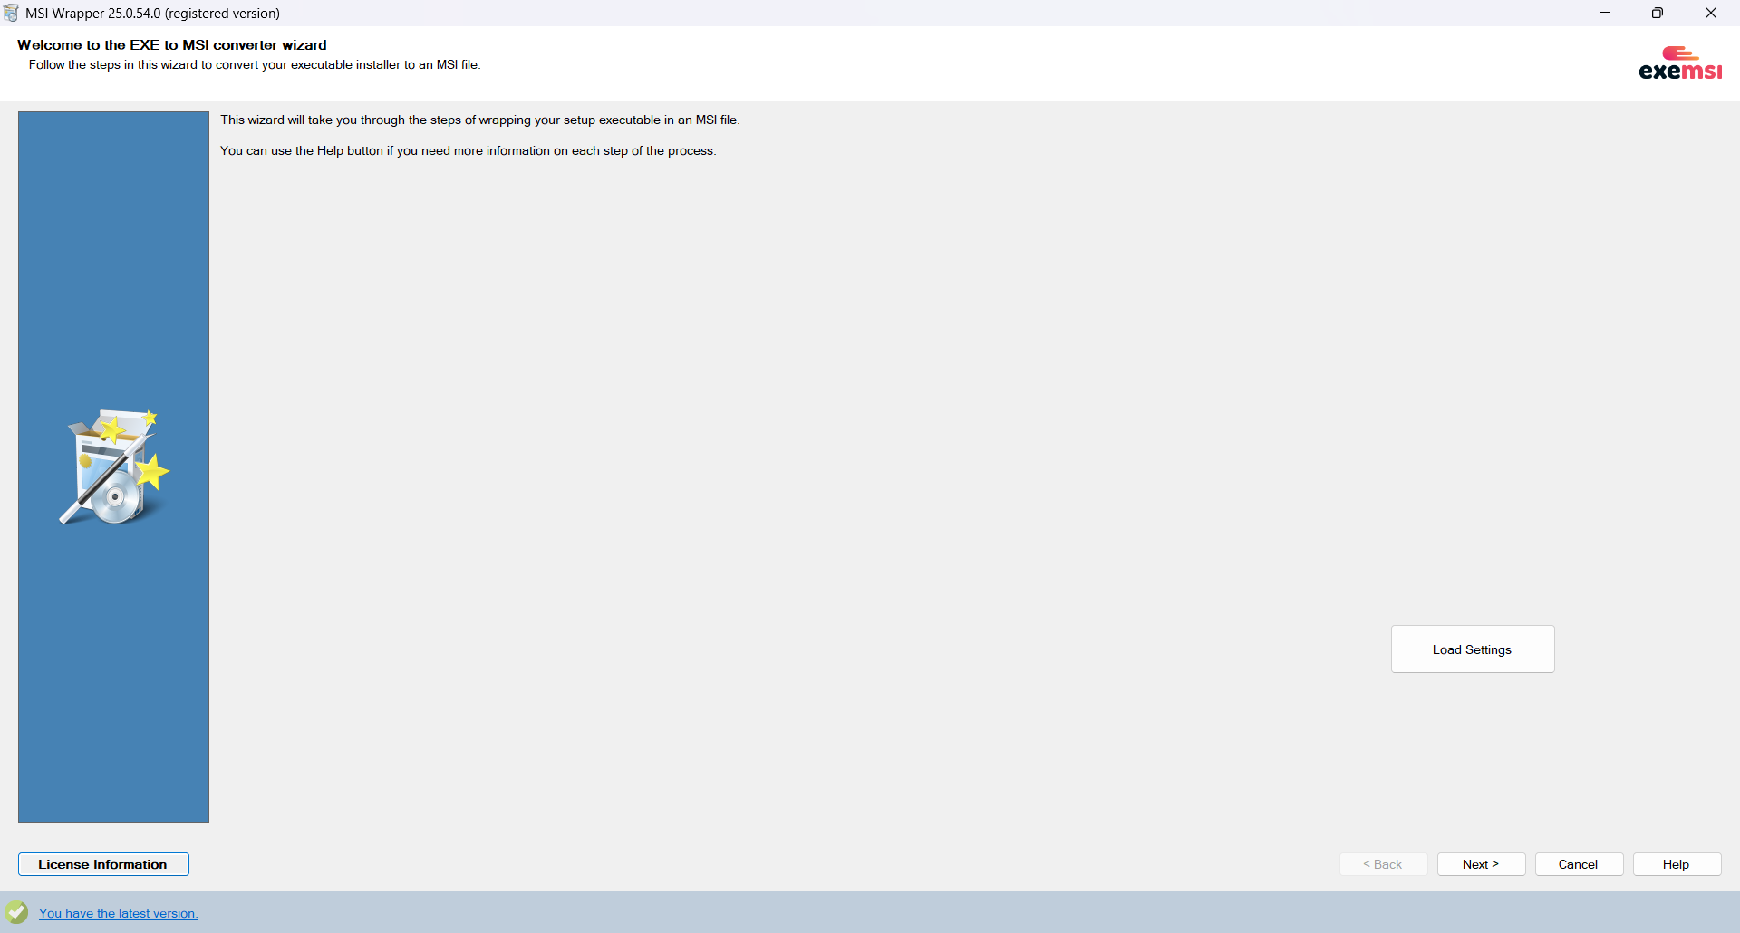Open Help for this wizard step

tap(1677, 864)
